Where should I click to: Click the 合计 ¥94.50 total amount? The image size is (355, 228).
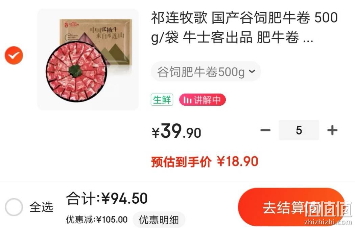pyautogui.click(x=106, y=198)
